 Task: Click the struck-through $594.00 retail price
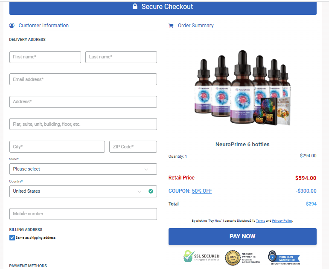click(306, 178)
